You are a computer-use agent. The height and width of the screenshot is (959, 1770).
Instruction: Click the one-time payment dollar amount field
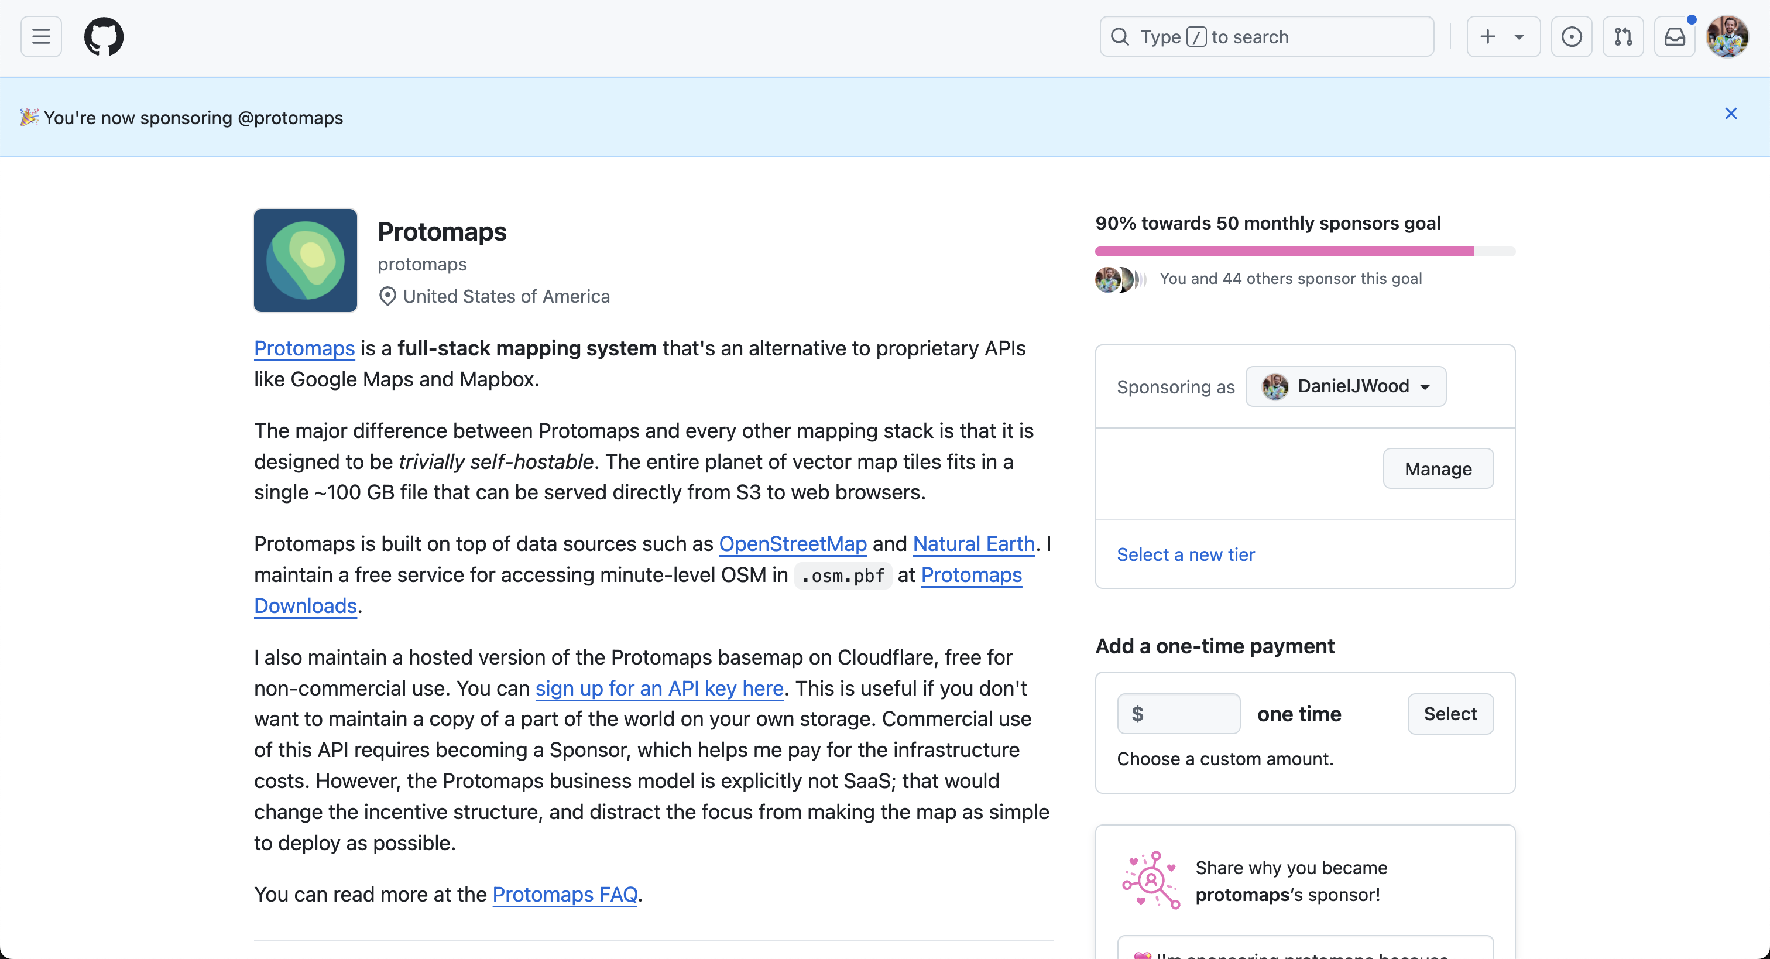point(1178,714)
